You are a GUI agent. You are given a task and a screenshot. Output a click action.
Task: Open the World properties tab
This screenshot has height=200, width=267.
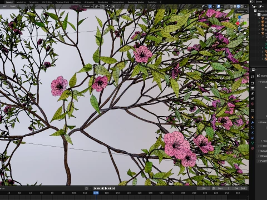tap(253, 104)
